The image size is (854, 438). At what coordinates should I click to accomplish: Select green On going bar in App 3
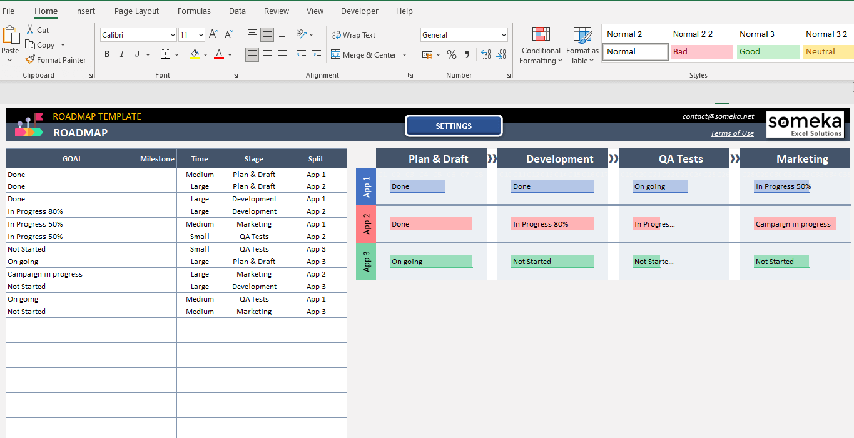pyautogui.click(x=430, y=262)
